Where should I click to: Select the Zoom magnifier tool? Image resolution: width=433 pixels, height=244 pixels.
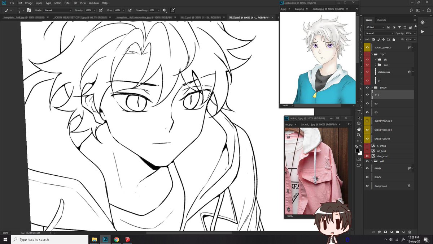[359, 135]
